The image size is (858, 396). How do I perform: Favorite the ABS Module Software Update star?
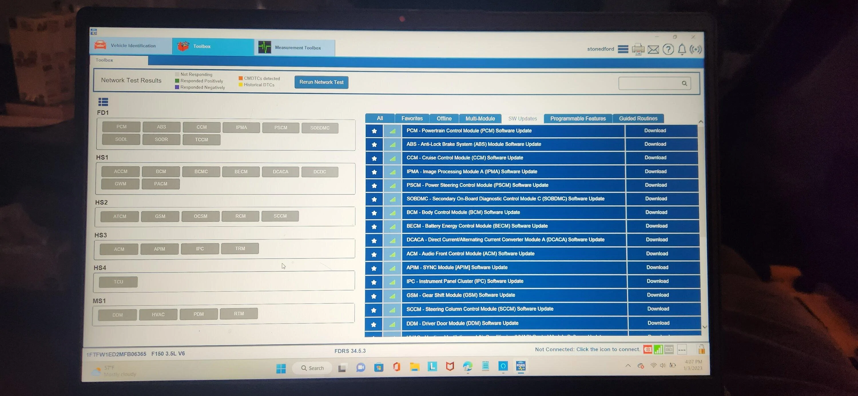click(374, 145)
